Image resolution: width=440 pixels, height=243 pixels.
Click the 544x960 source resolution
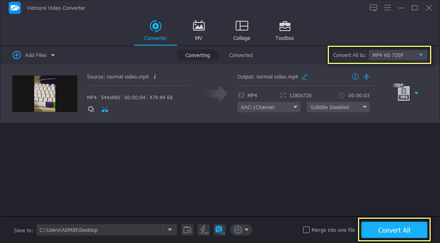click(x=111, y=98)
